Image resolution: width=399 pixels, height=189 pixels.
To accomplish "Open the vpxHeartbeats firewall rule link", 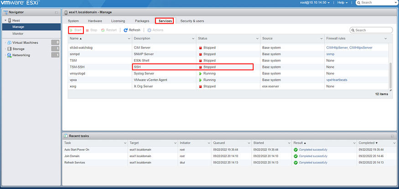I will click(x=337, y=80).
